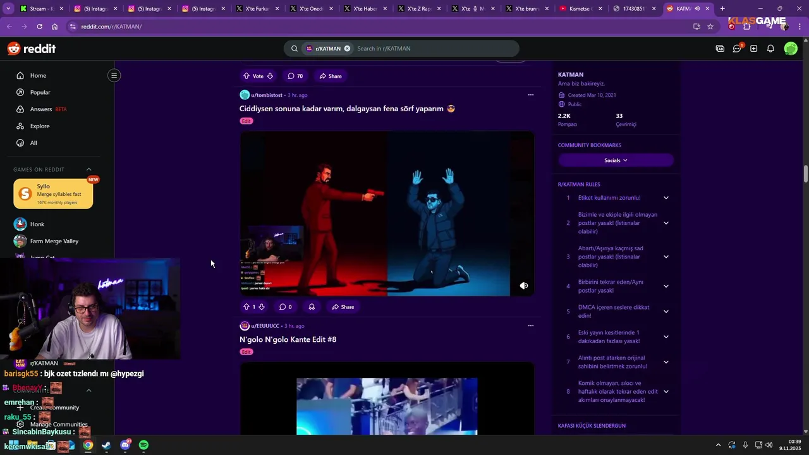Screen dimensions: 809x455
Task: Expand rule 6 Eski yayın kesitleri
Action: [666, 337]
